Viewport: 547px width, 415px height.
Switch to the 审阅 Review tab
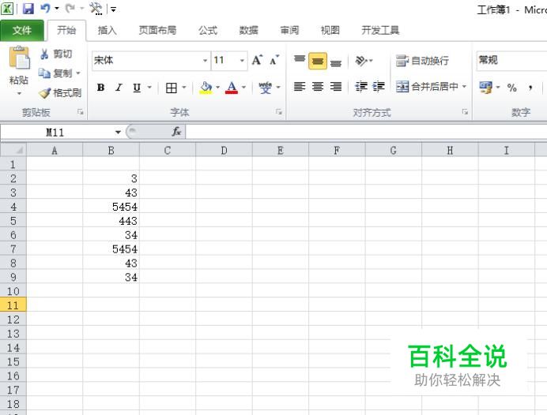click(289, 31)
